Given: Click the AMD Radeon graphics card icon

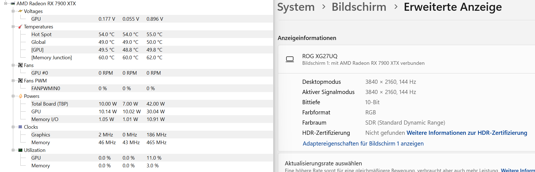Looking at the screenshot, I should 13,4.
